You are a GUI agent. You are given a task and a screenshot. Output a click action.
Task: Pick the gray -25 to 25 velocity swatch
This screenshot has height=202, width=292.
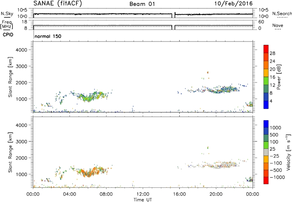pyautogui.click(x=266, y=152)
